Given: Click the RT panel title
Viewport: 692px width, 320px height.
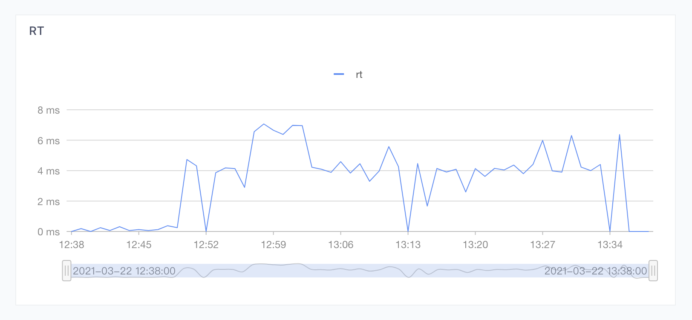Looking at the screenshot, I should tap(37, 31).
